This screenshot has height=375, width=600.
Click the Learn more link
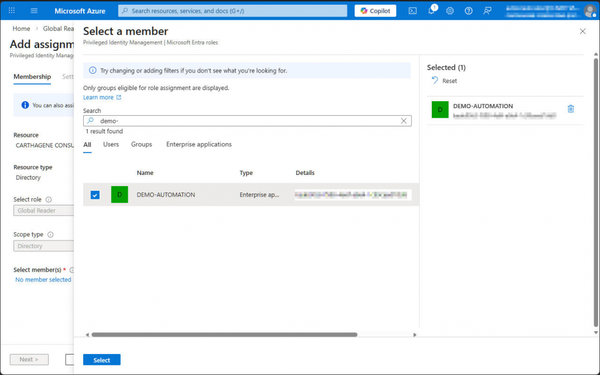98,97
